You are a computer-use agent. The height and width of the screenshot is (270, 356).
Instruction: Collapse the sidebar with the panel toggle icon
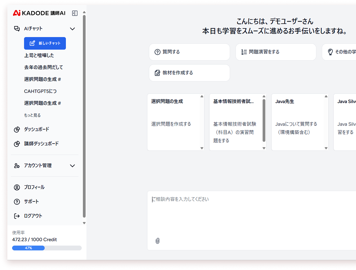click(75, 13)
